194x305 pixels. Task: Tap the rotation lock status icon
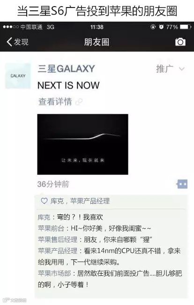[x=153, y=27]
